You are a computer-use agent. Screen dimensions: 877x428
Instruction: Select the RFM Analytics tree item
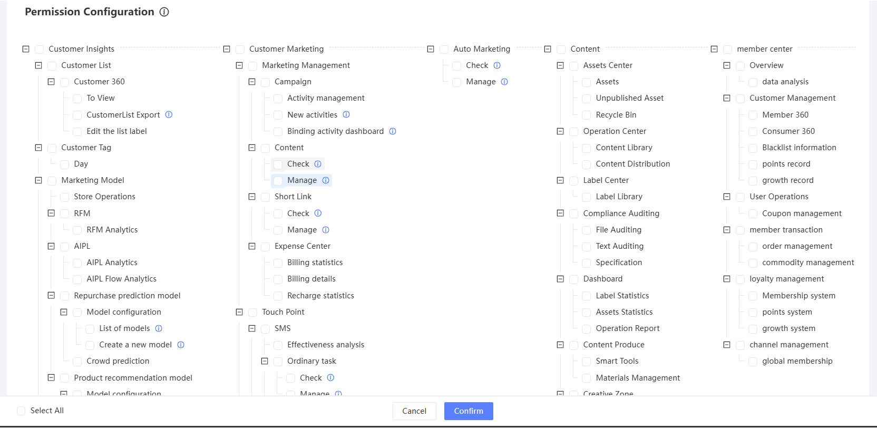pyautogui.click(x=112, y=230)
